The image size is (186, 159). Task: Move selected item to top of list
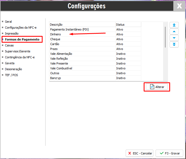[174, 25]
